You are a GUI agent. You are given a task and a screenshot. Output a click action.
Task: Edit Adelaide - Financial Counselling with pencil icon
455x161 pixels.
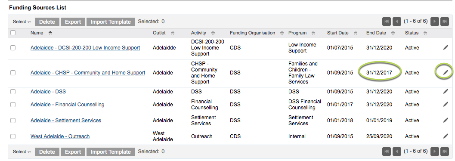click(x=446, y=105)
